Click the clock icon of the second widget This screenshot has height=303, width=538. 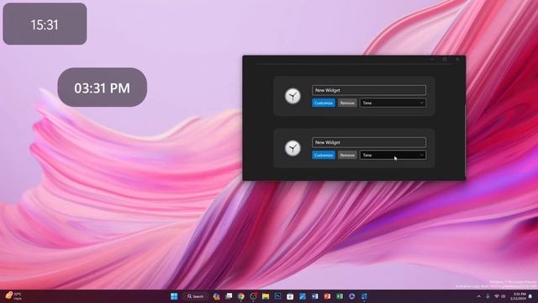coord(293,148)
